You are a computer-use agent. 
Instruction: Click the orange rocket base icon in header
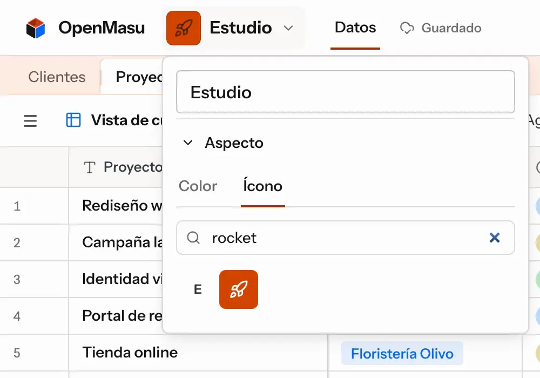click(183, 28)
